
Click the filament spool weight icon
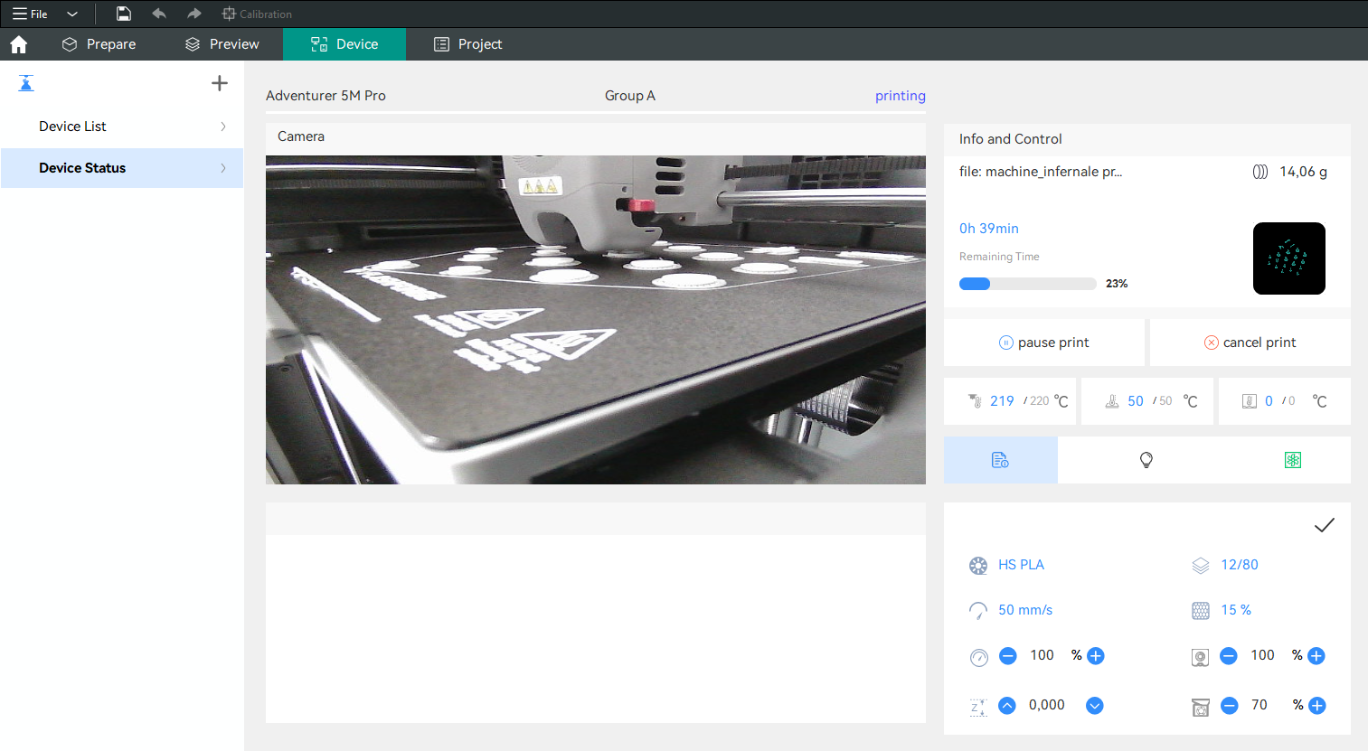[x=1260, y=172]
